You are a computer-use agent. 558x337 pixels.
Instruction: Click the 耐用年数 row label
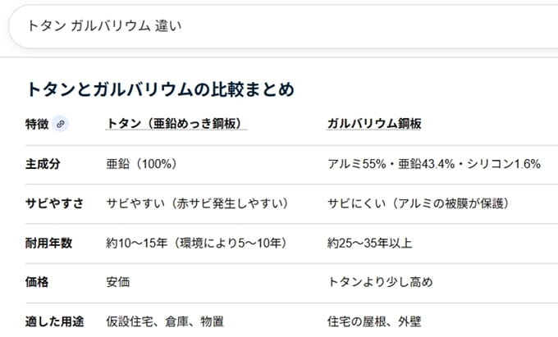tap(48, 242)
